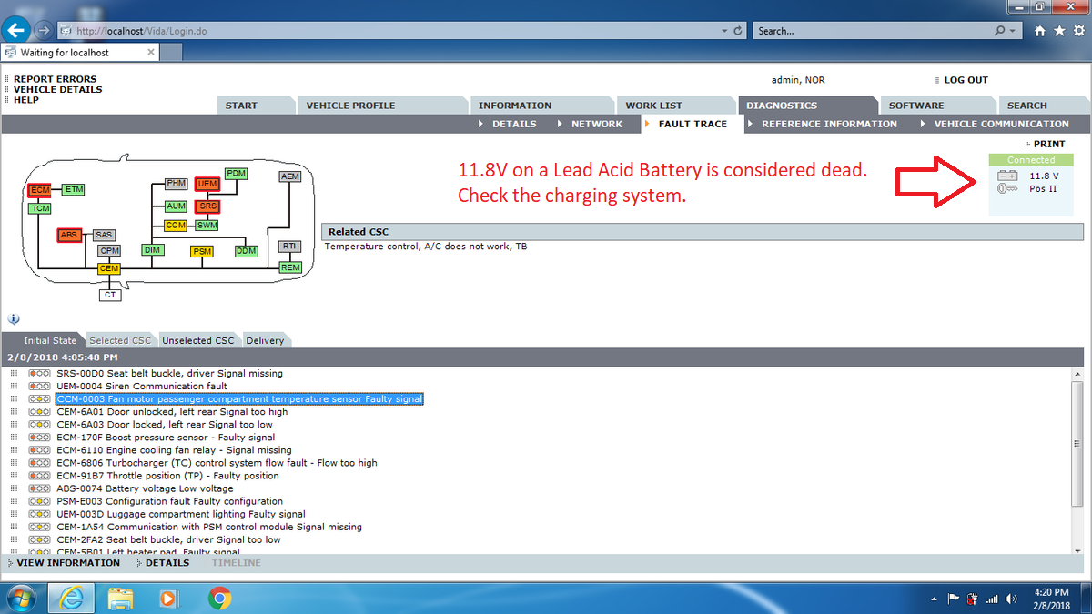Click status lamp icon beside ABS-0074 fault

(x=39, y=488)
